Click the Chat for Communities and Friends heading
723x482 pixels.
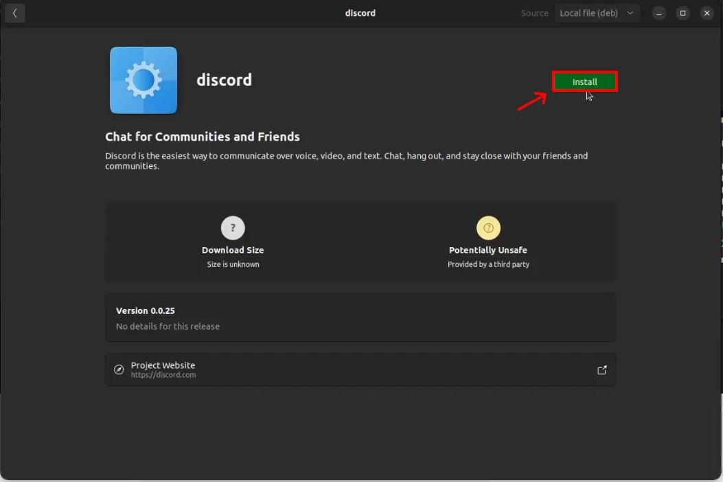click(203, 137)
